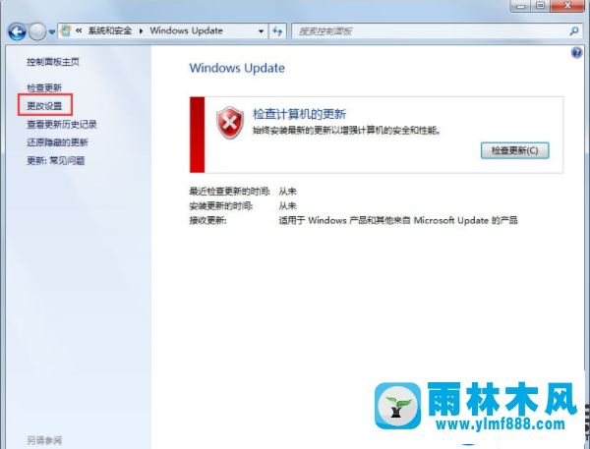Click 还原隐藏的更新 link

[x=58, y=142]
